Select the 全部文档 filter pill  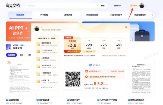(11, 55)
